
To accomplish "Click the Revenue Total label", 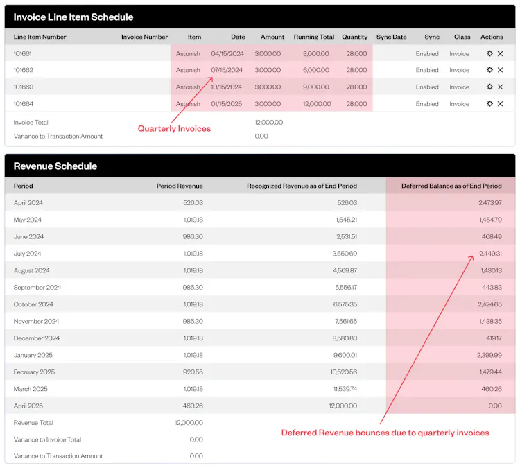I will pos(33,423).
